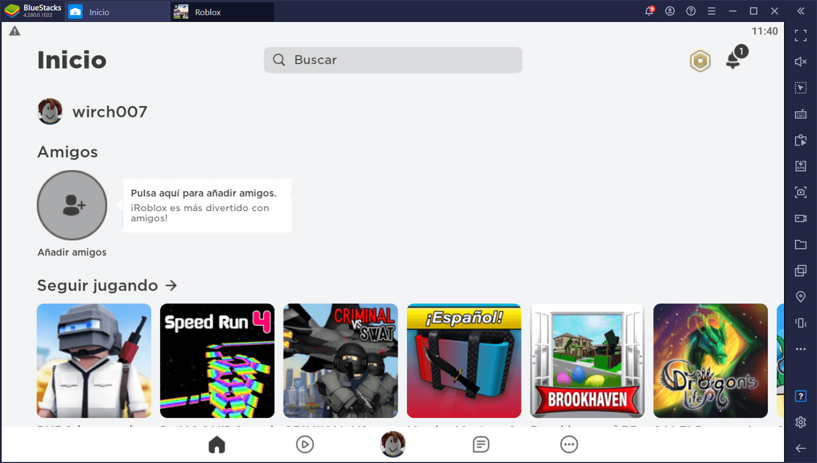Mute volume using the speaker icon
This screenshot has width=817, height=463.
click(801, 62)
